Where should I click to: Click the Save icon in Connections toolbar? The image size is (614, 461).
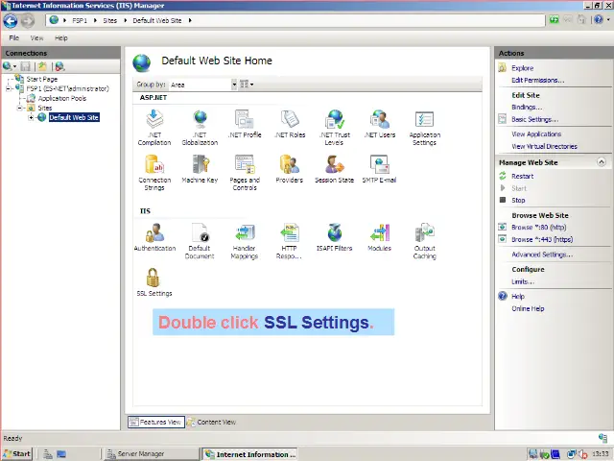pos(26,66)
